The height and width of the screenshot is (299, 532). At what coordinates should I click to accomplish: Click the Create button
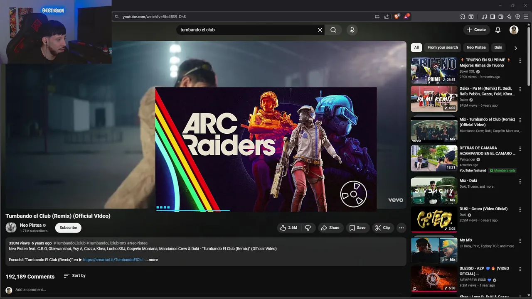[476, 30]
